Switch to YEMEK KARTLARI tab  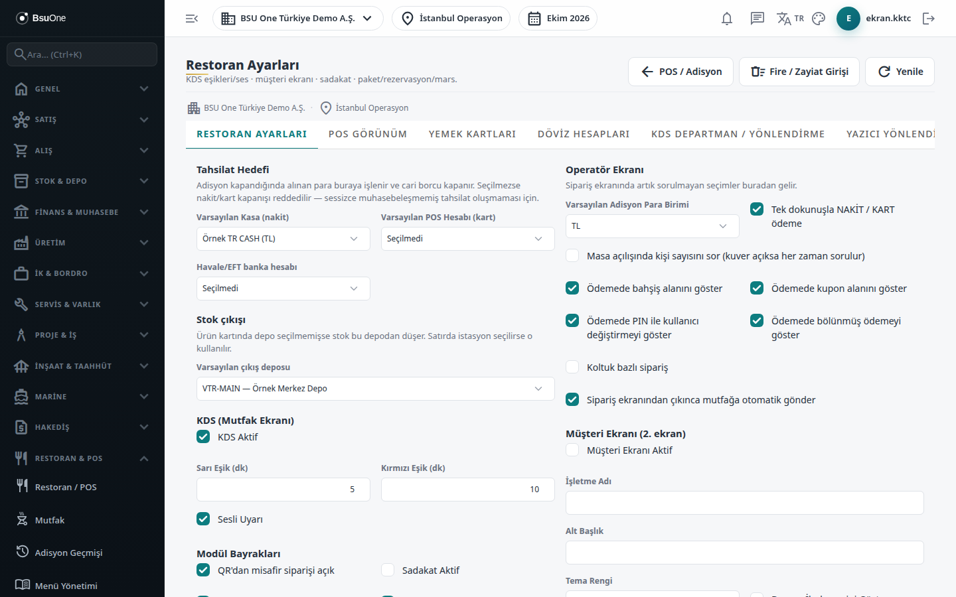pyautogui.click(x=472, y=134)
